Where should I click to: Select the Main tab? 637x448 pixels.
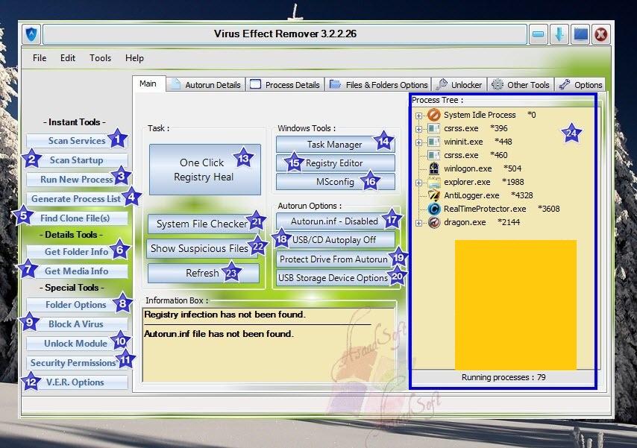148,83
